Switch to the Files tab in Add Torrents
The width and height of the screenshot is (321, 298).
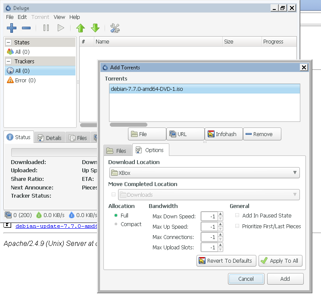click(118, 151)
